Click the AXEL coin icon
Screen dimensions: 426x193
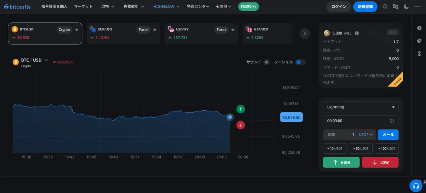point(327,33)
